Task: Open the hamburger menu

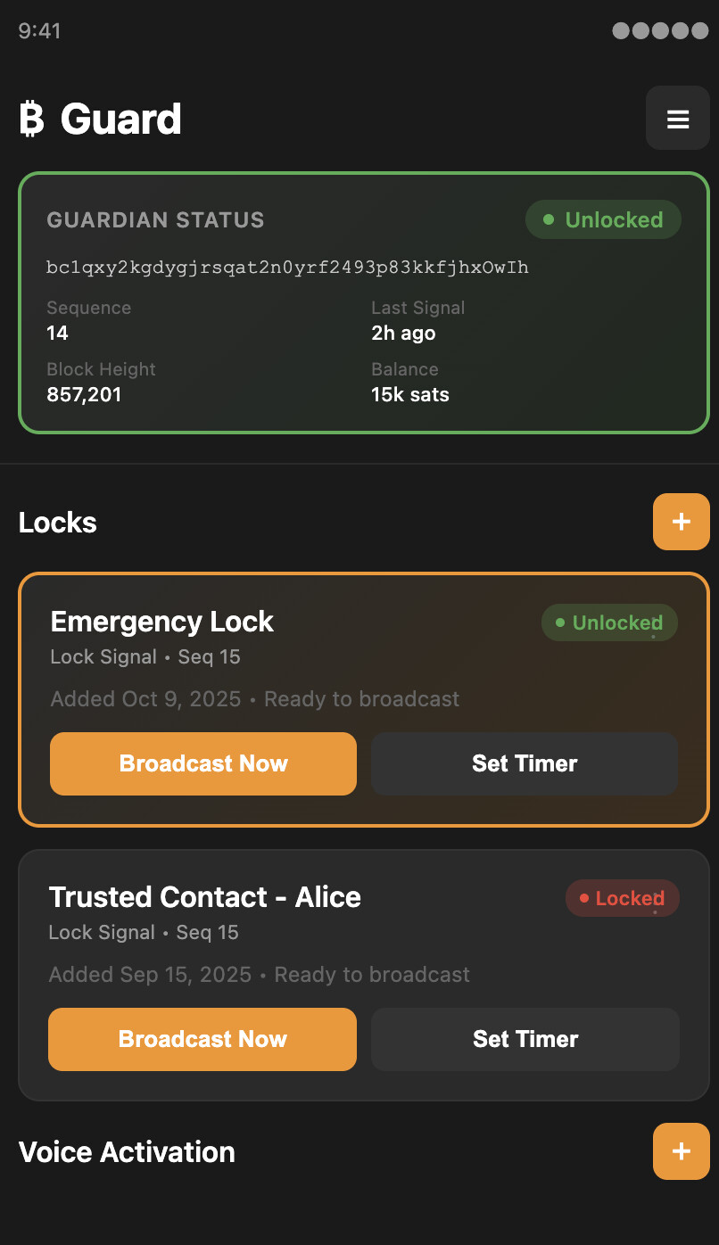Action: coord(678,119)
